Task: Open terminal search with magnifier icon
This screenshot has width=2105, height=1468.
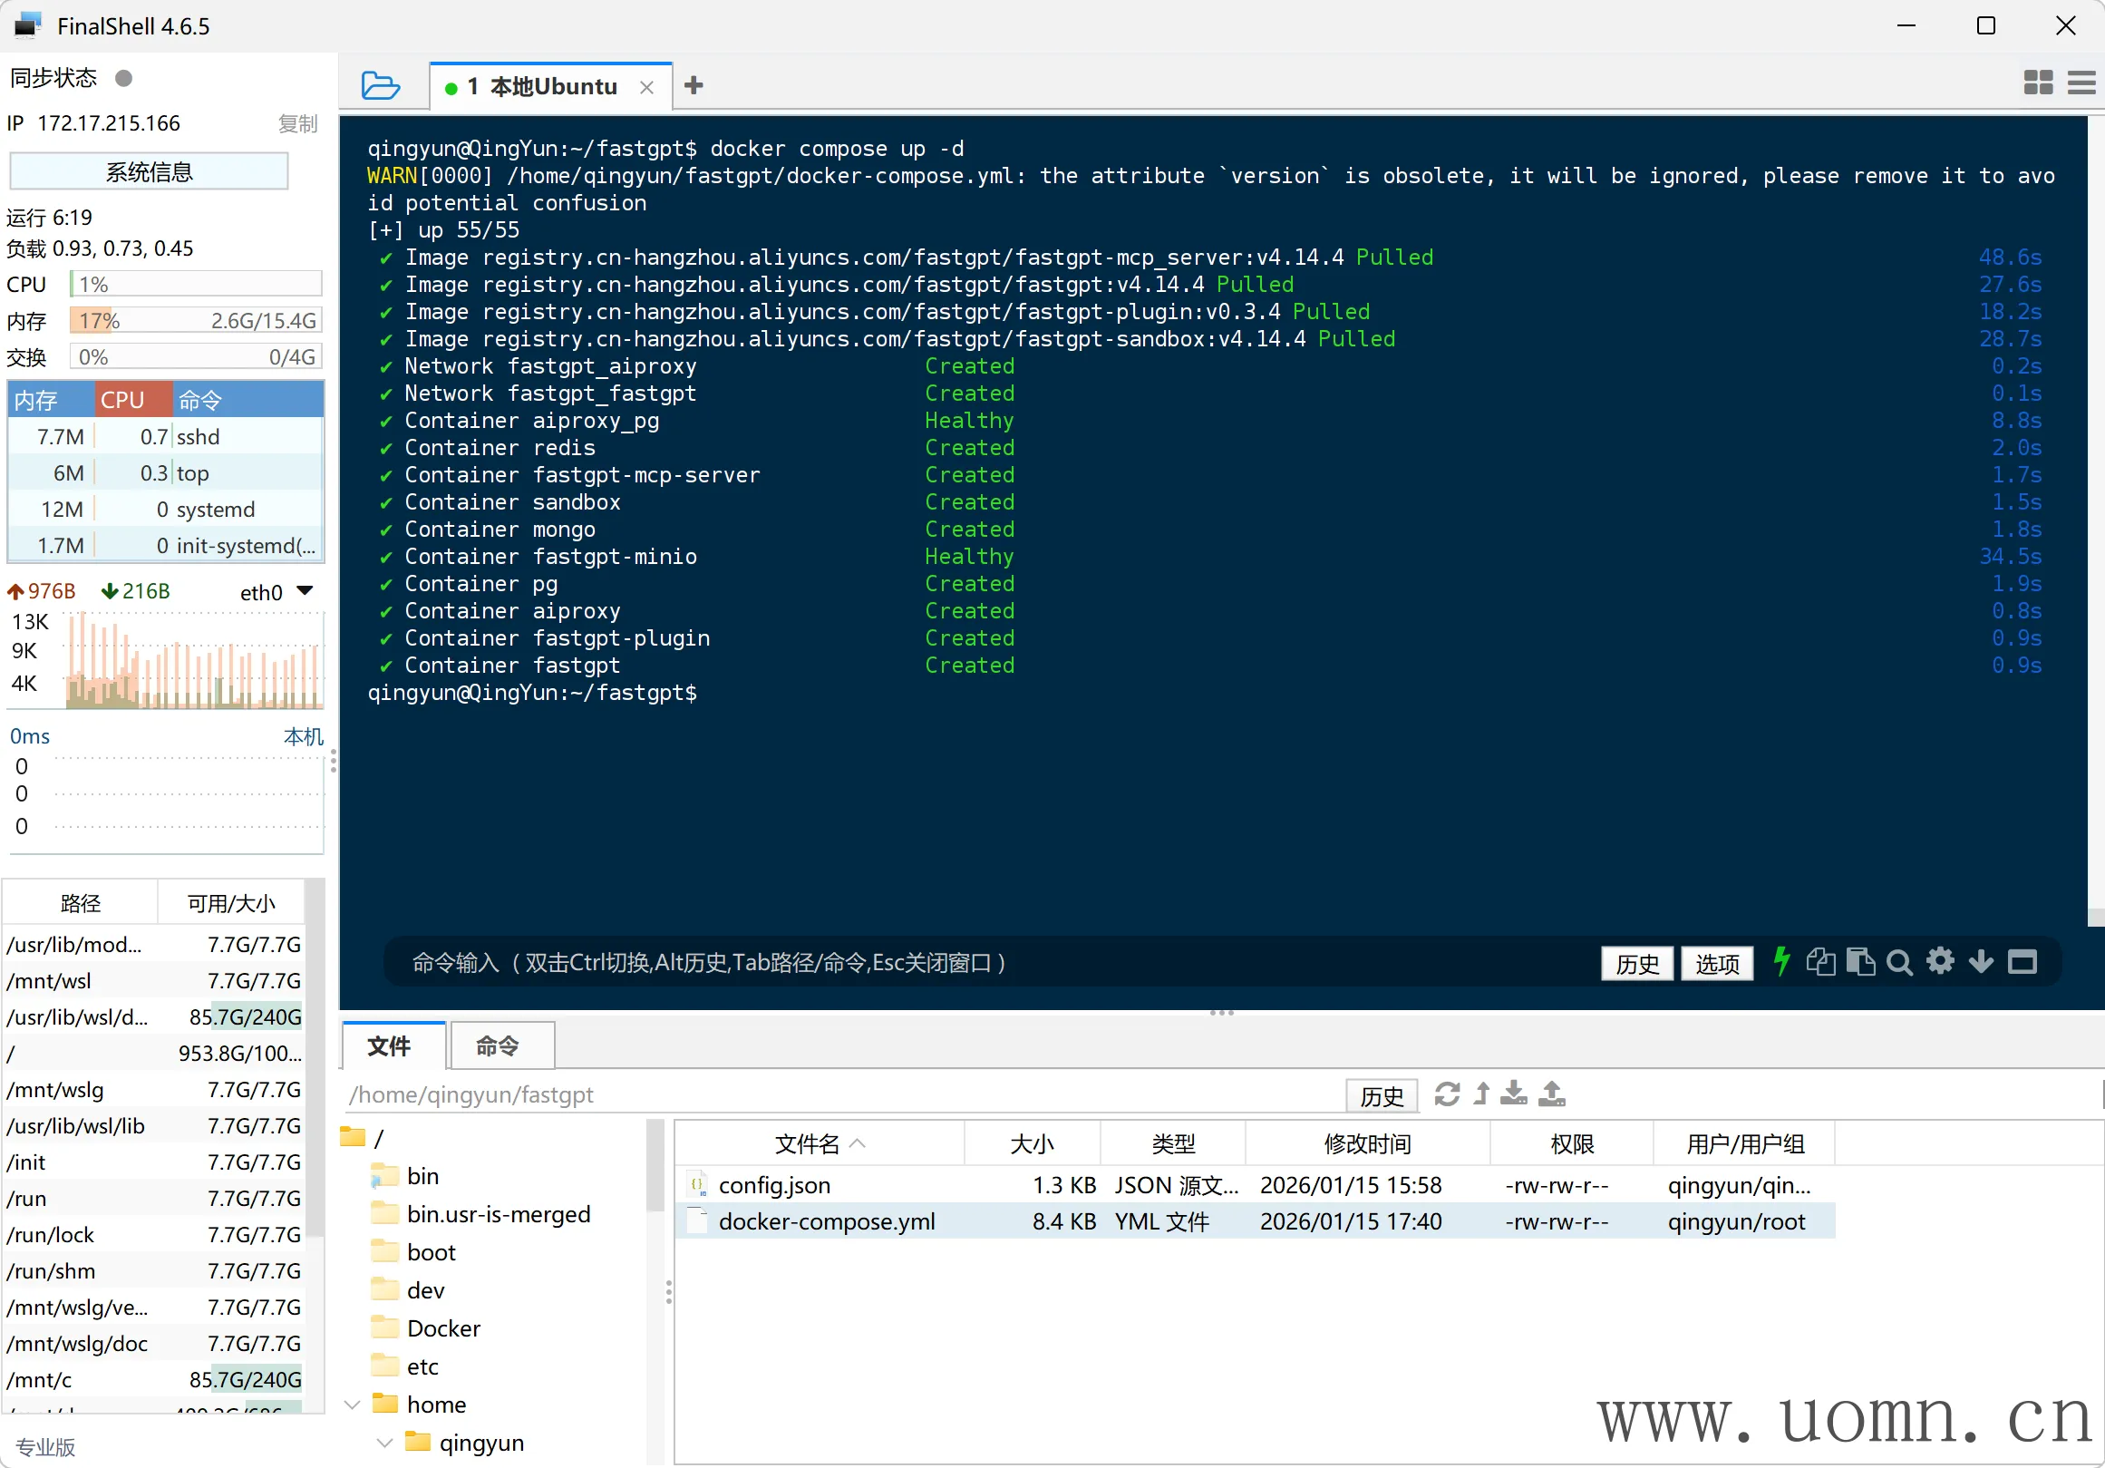Action: click(x=1899, y=962)
